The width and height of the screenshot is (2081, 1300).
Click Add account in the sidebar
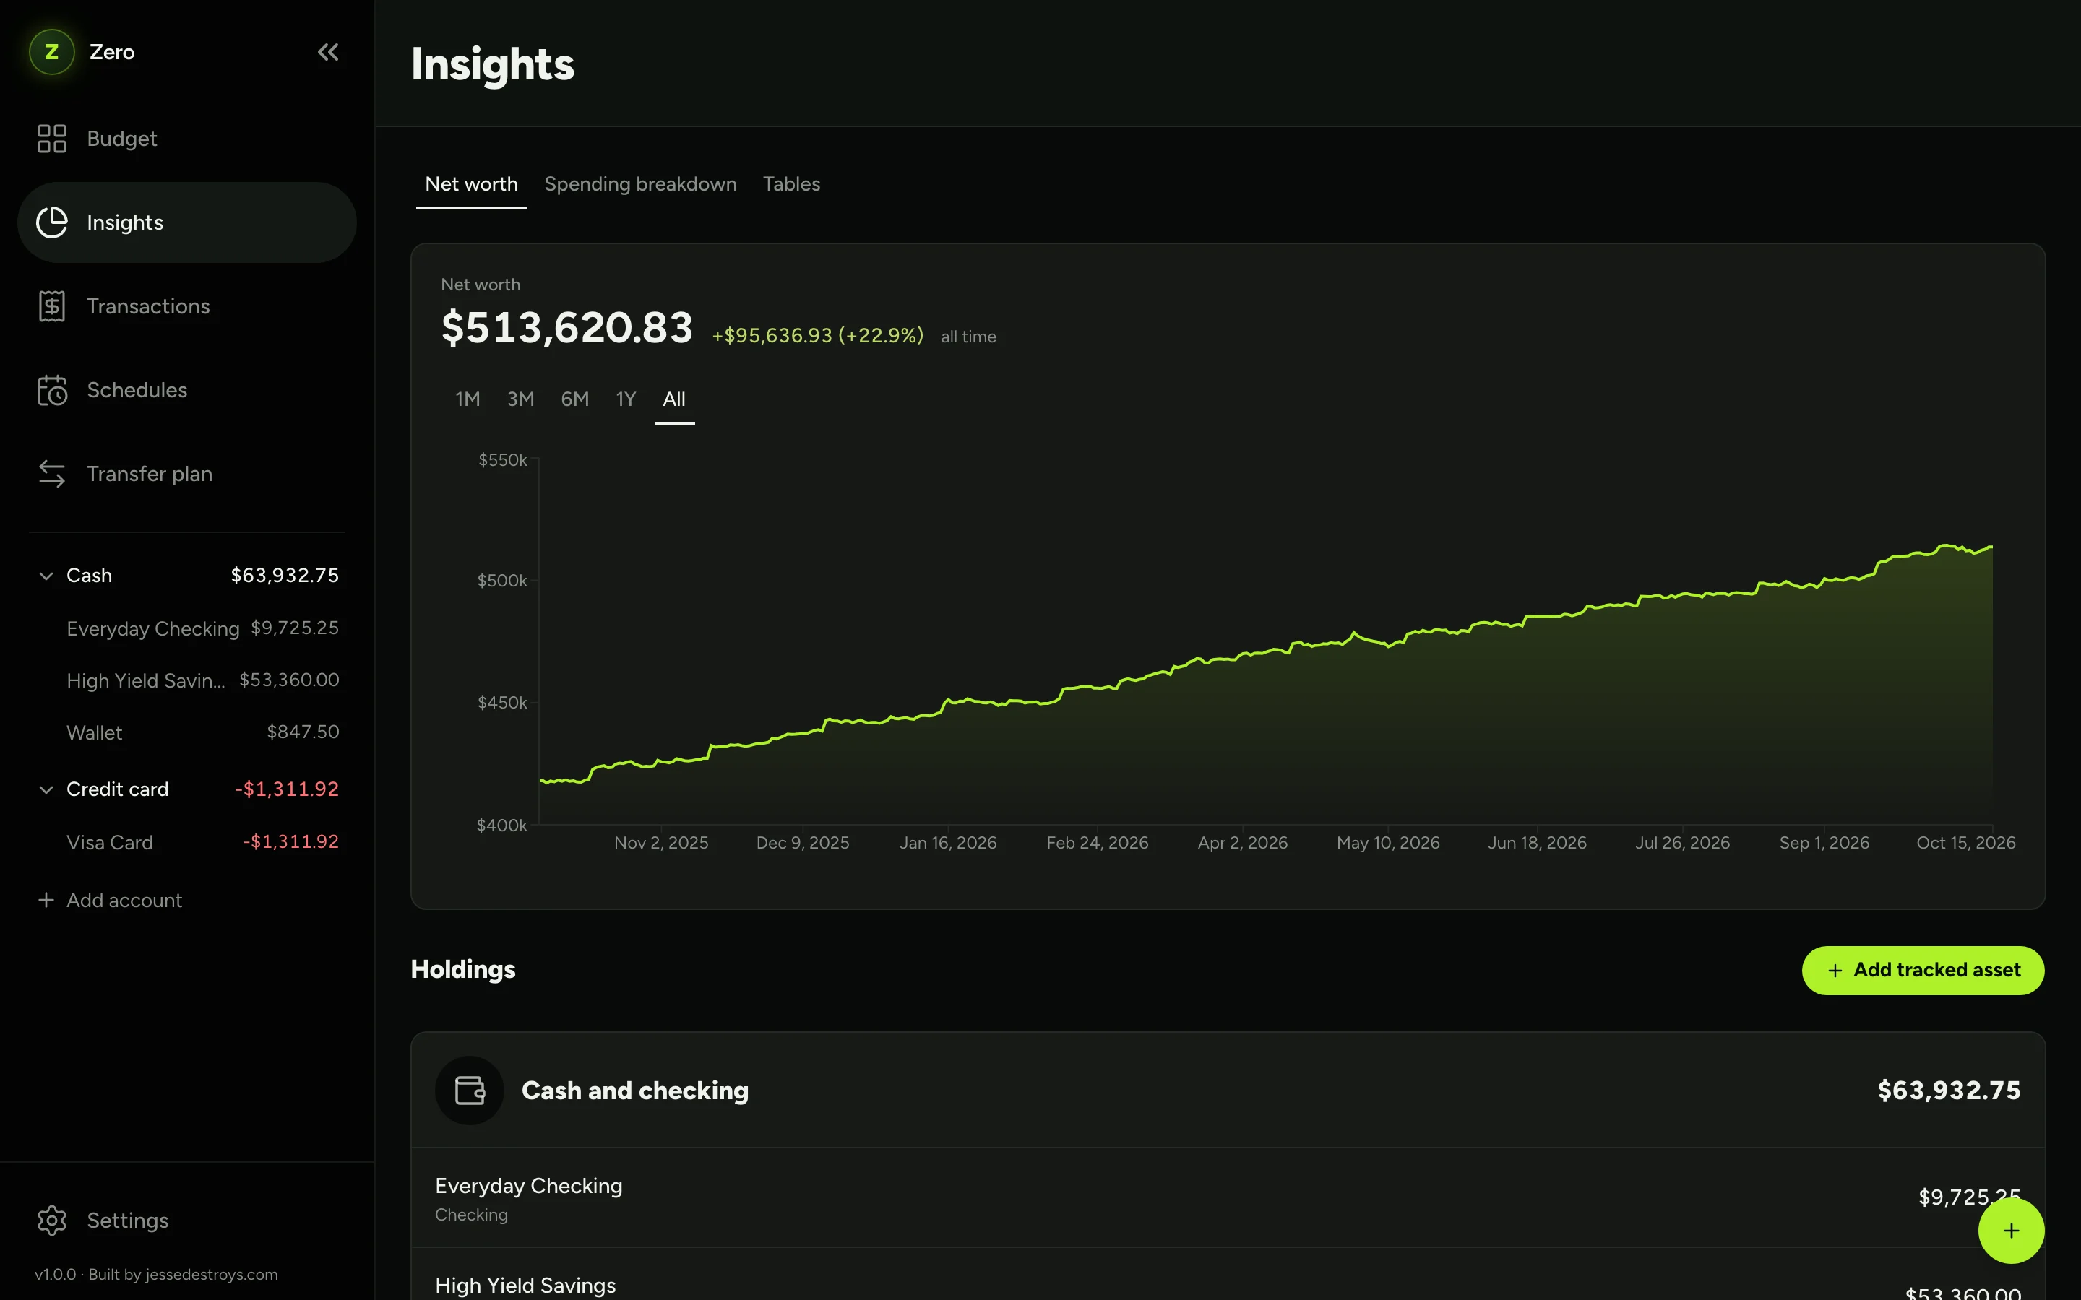124,900
